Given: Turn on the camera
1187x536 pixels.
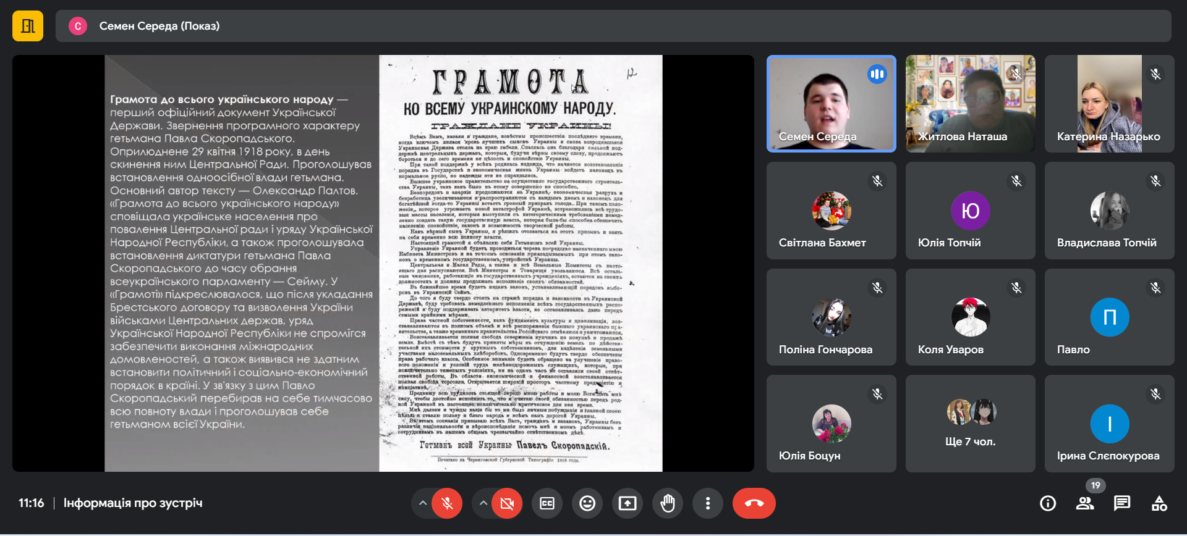Looking at the screenshot, I should click(507, 503).
